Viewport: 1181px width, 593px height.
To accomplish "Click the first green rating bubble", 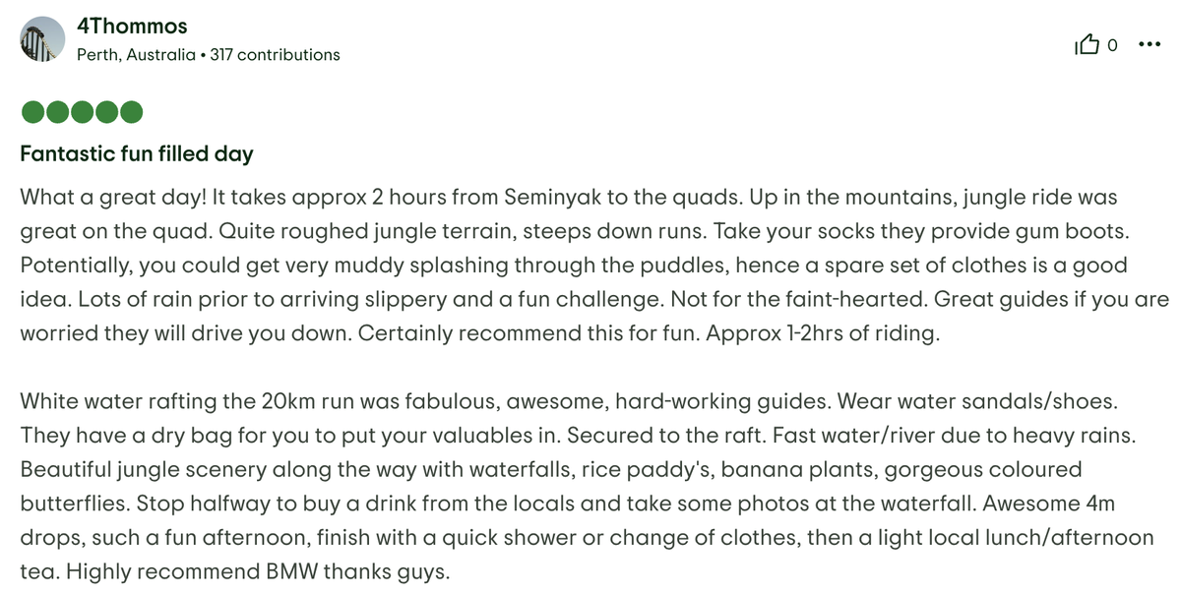I will [x=31, y=112].
